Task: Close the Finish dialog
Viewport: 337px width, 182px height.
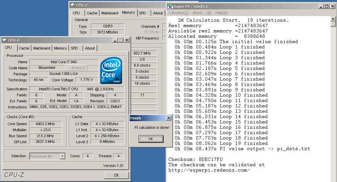Action: (x=169, y=118)
